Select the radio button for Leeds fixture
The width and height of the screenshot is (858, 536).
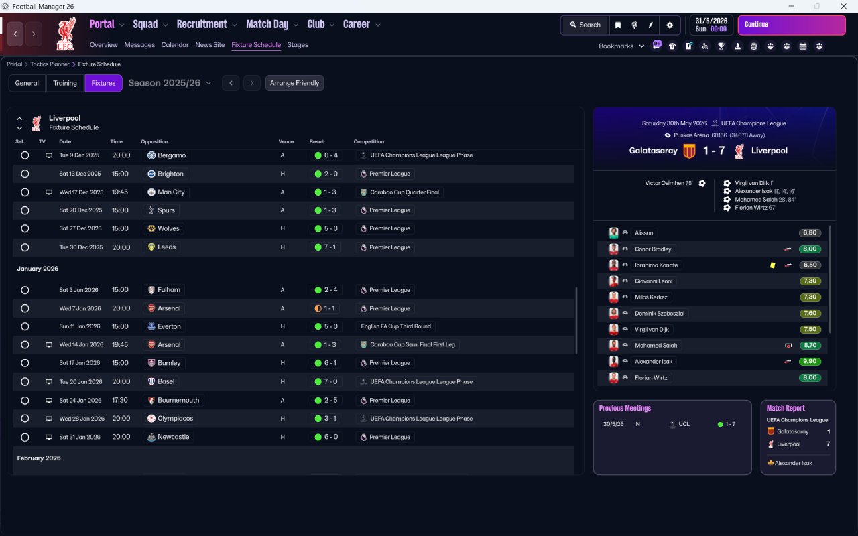pyautogui.click(x=25, y=247)
